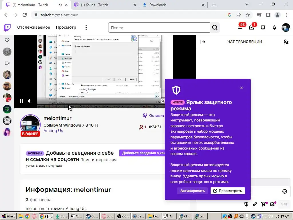293x220 pixels.
Task: Open the Отслеживаемое navigation item
Action: point(34,27)
